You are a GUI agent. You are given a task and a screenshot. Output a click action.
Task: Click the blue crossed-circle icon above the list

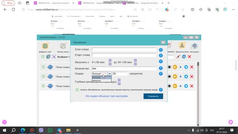point(184,57)
